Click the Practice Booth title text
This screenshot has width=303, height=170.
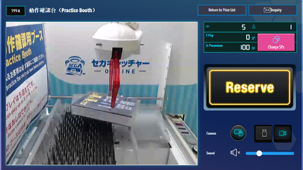pos(62,10)
